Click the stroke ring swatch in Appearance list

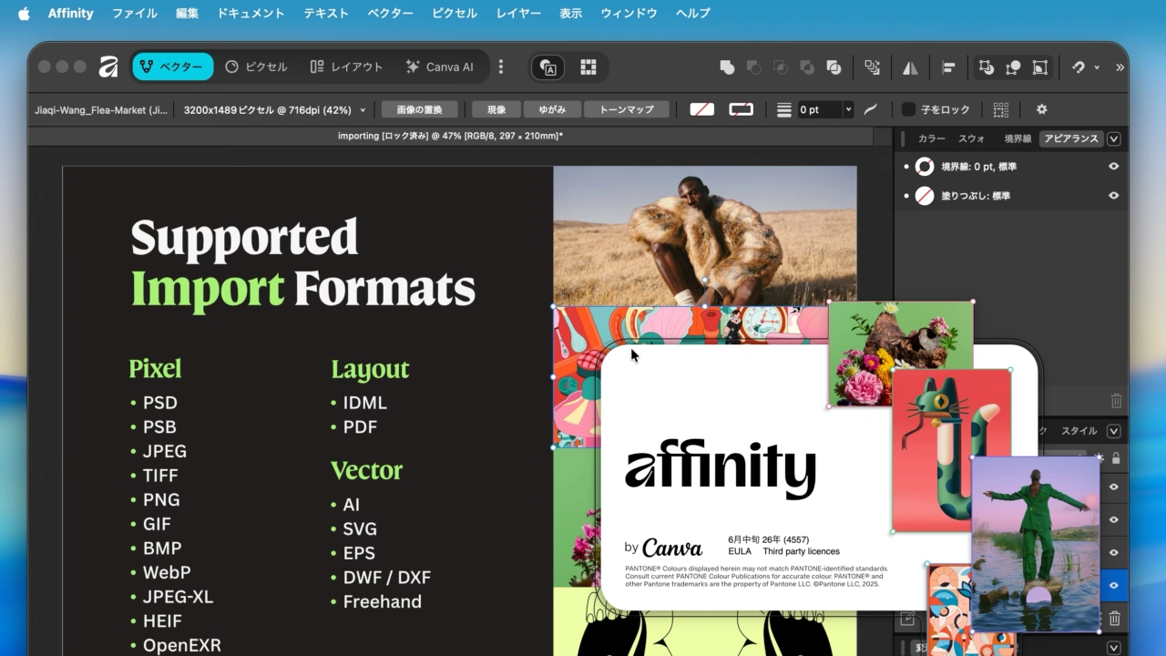coord(925,167)
